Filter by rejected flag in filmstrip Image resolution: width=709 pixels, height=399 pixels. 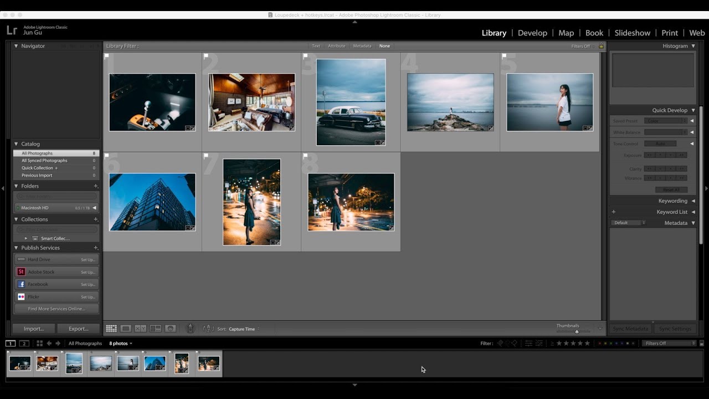pyautogui.click(x=514, y=344)
